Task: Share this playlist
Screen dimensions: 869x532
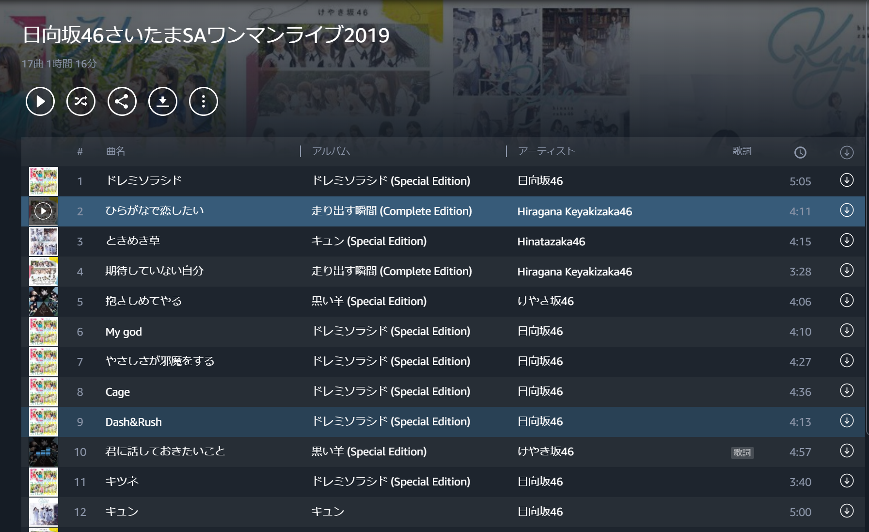Action: tap(122, 101)
